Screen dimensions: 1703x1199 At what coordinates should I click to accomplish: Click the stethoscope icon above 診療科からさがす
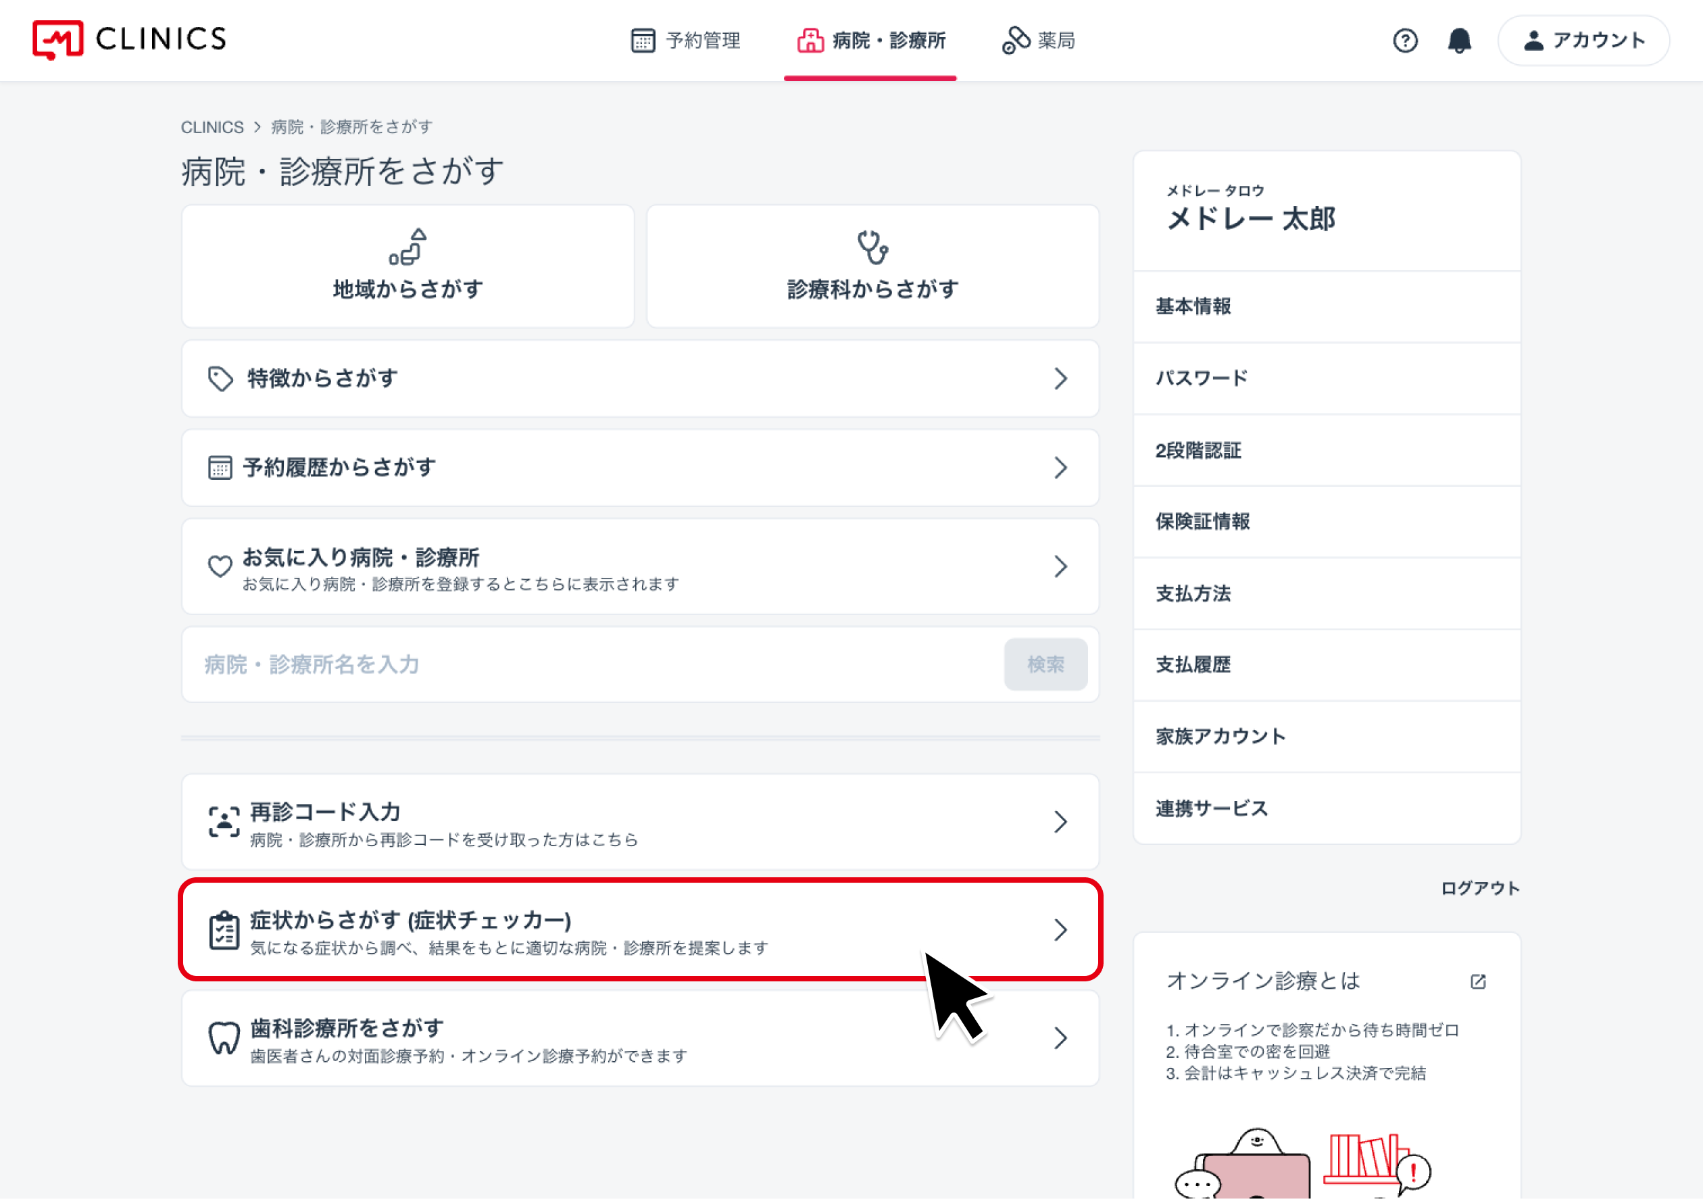tap(873, 247)
